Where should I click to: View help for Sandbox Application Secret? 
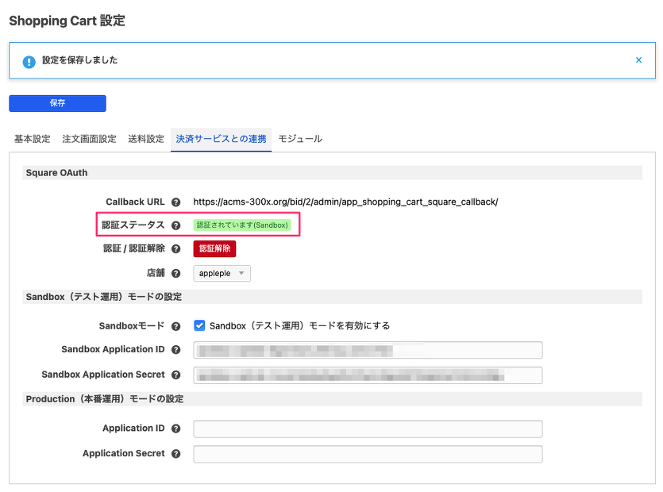[x=175, y=375]
